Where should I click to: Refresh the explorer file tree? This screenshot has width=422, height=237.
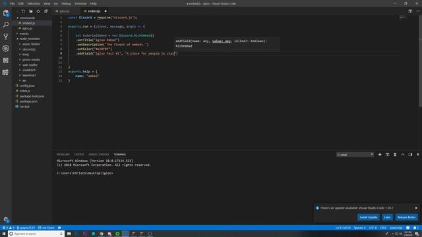pyautogui.click(x=38, y=11)
